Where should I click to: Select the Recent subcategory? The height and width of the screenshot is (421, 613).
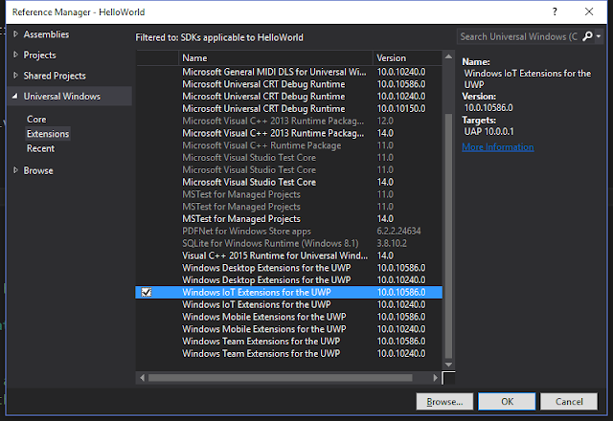tap(40, 148)
